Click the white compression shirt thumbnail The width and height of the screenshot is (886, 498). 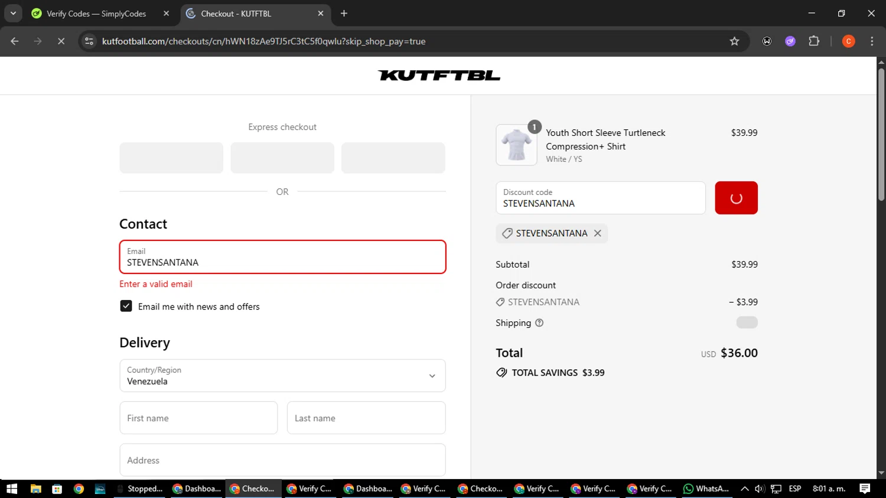[x=516, y=145]
